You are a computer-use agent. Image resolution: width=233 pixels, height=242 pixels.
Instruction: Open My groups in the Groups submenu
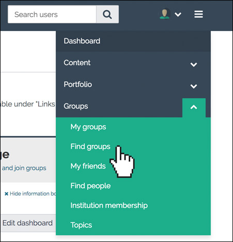pyautogui.click(x=88, y=127)
